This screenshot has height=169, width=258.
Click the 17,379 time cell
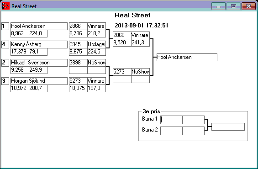coord(20,52)
